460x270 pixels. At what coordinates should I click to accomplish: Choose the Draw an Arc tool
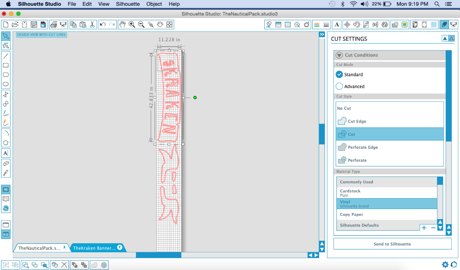tap(6, 133)
